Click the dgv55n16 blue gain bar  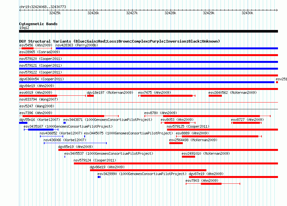(x=23, y=123)
